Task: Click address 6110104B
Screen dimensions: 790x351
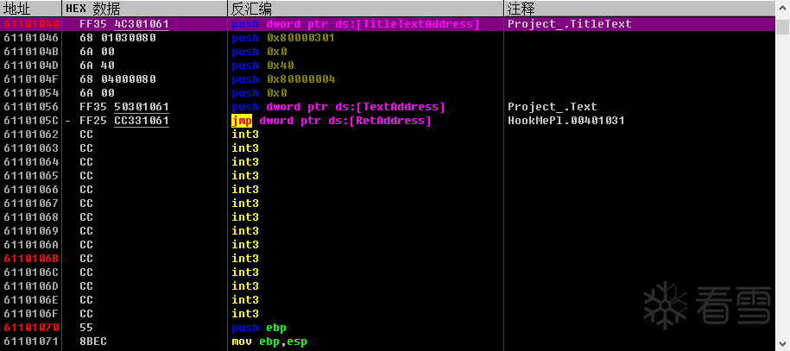Action: click(x=31, y=52)
